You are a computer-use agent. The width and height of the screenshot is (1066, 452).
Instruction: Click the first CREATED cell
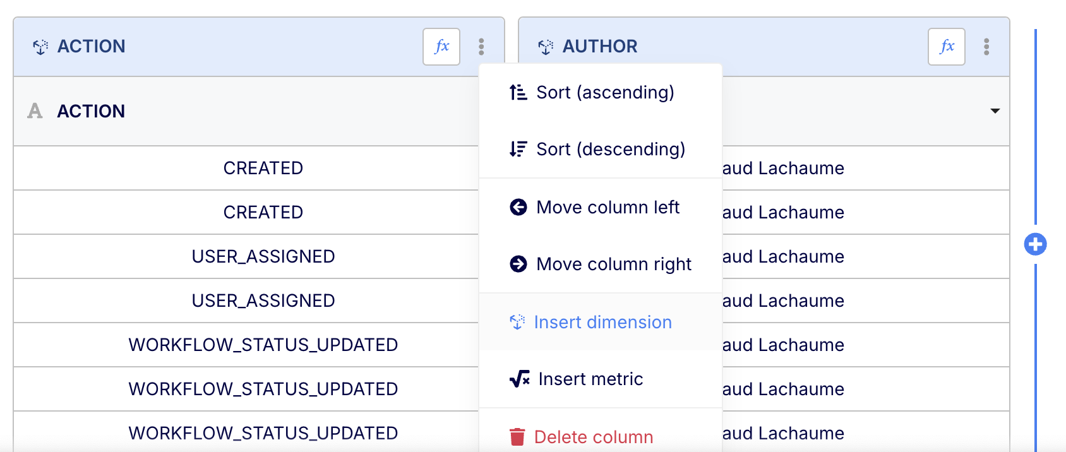(263, 169)
